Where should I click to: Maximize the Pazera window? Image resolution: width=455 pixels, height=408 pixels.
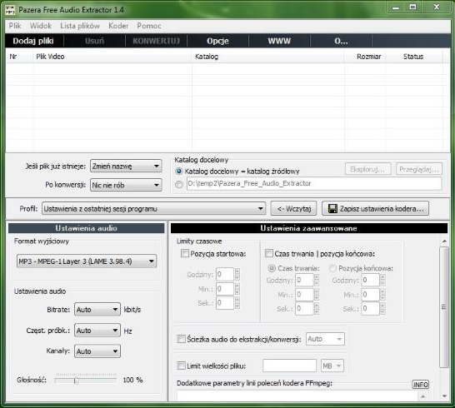point(413,7)
